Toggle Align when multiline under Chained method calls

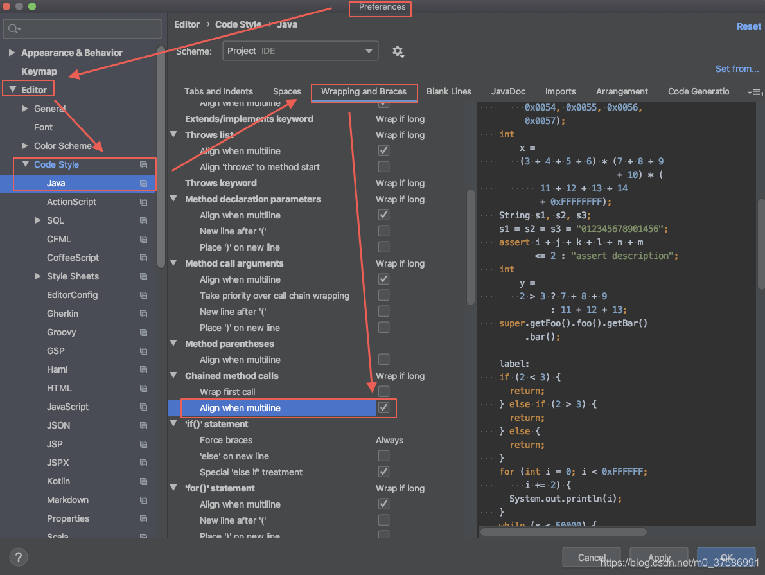click(384, 407)
